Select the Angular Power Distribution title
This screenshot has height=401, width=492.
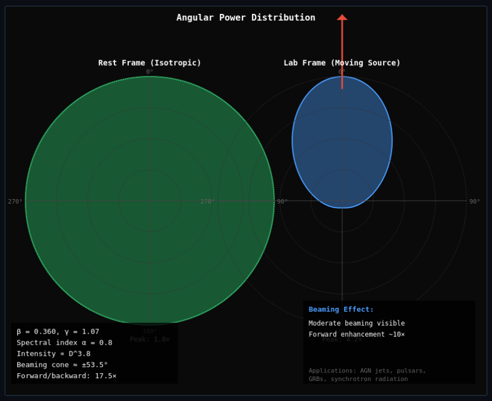[245, 17]
